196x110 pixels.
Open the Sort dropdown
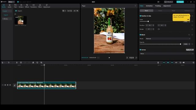tap(70, 11)
